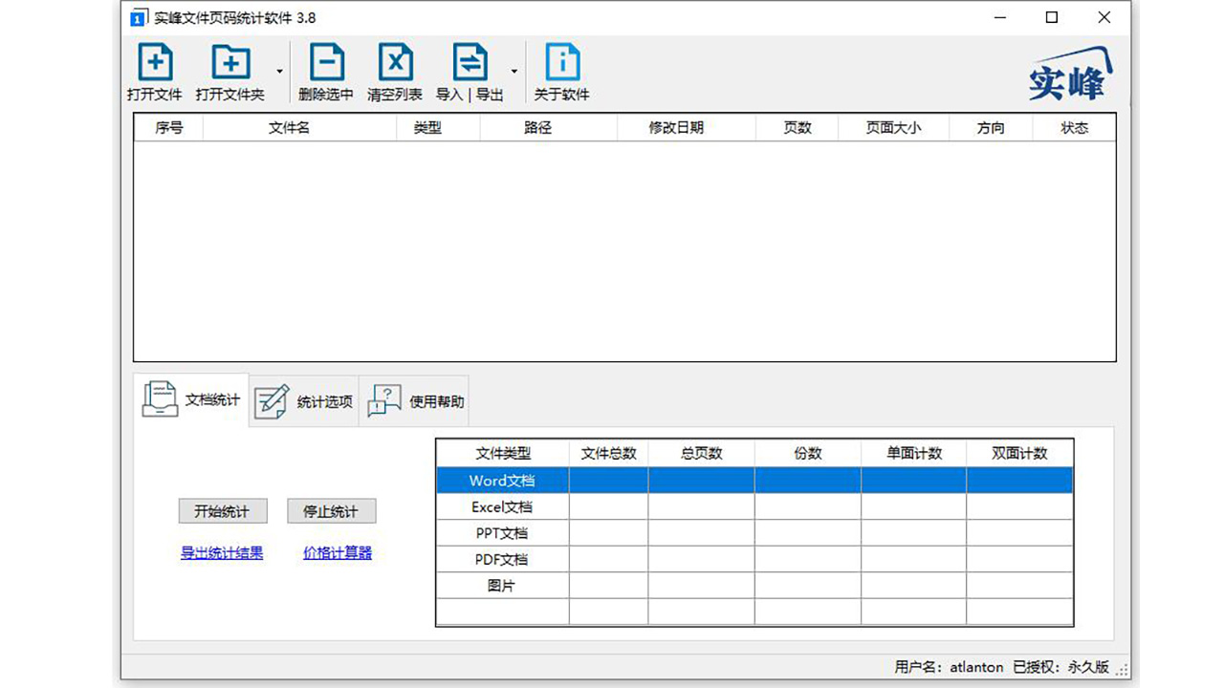1224x688 pixels.
Task: Click the pencil icon on 统计选项 tab
Action: pyautogui.click(x=272, y=399)
